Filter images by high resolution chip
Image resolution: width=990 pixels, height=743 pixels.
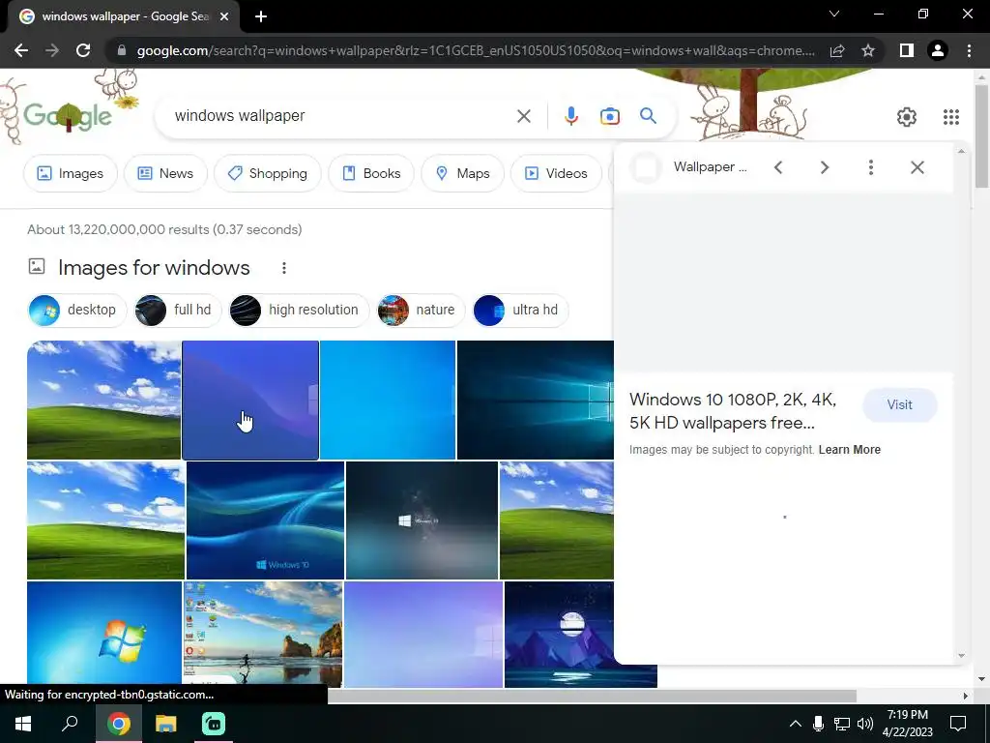pyautogui.click(x=299, y=311)
